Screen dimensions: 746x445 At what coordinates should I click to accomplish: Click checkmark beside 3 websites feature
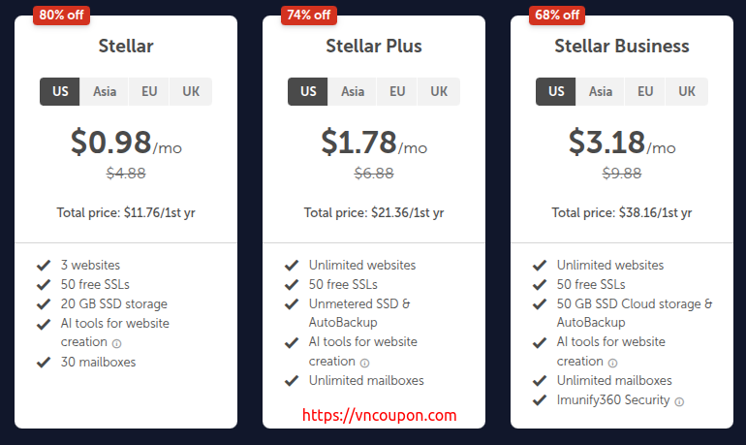(x=44, y=265)
